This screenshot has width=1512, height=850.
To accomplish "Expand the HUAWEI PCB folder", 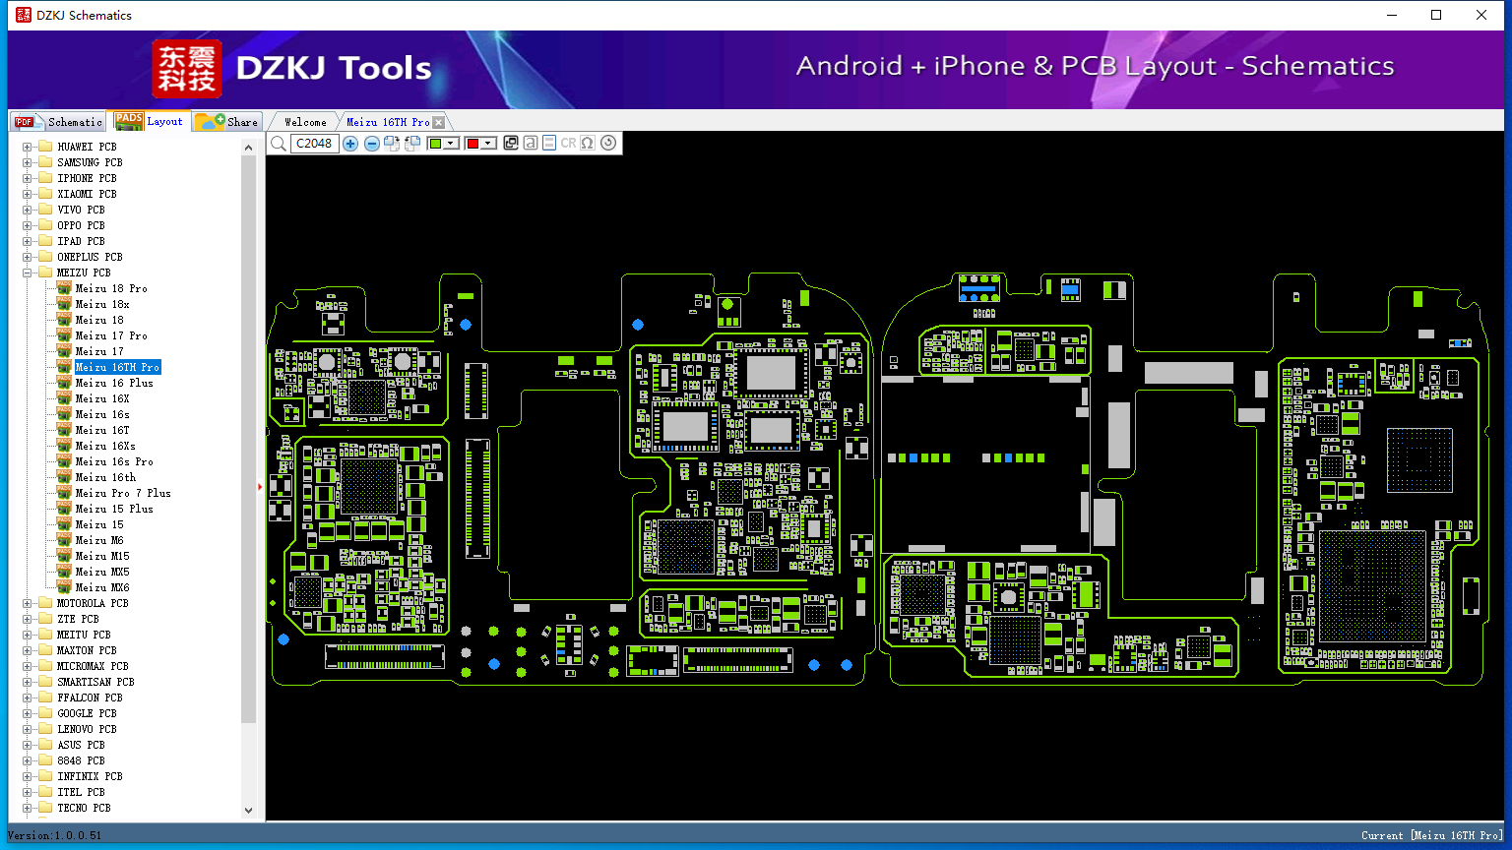I will pyautogui.click(x=28, y=147).
